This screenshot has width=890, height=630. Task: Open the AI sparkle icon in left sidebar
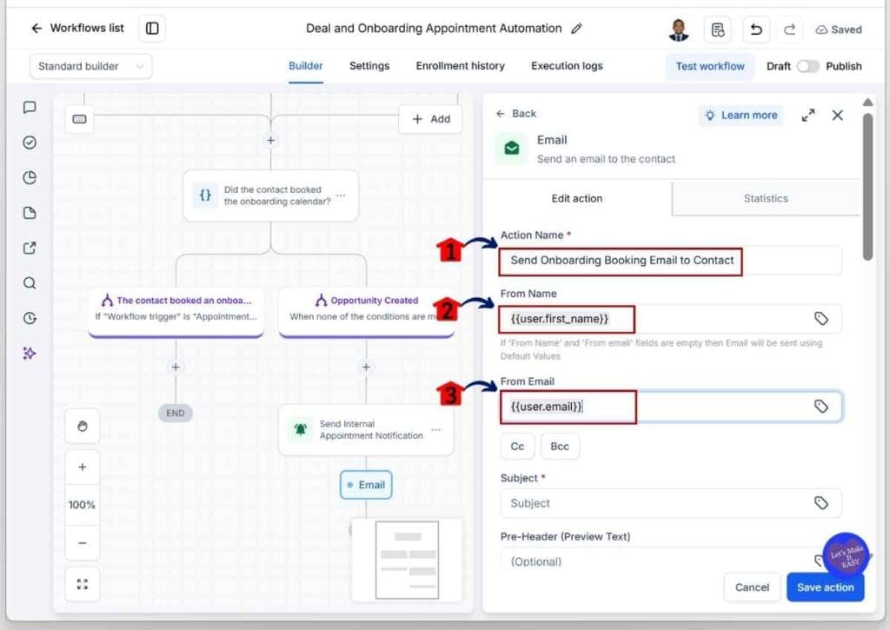30,353
